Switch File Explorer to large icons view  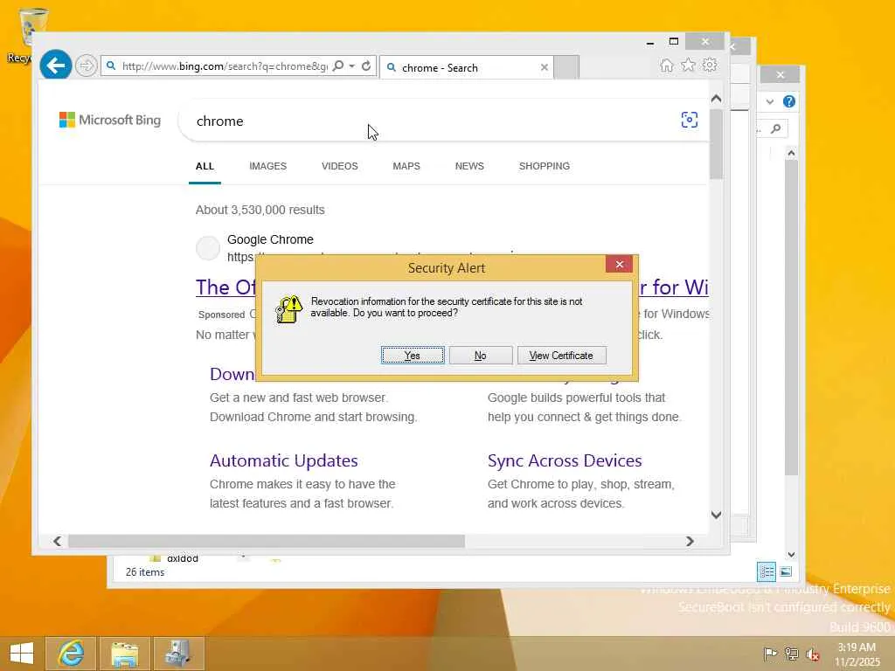coord(786,571)
